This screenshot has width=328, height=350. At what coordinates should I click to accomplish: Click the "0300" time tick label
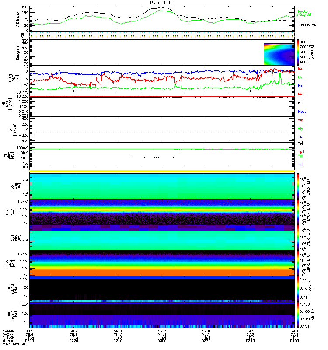(162, 341)
